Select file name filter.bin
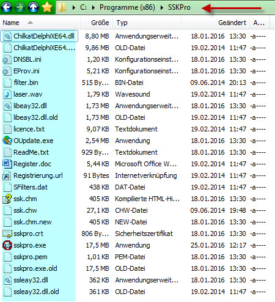Screen dimensions: 275x302 26,83
